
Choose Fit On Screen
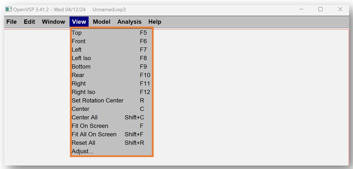tap(90, 126)
